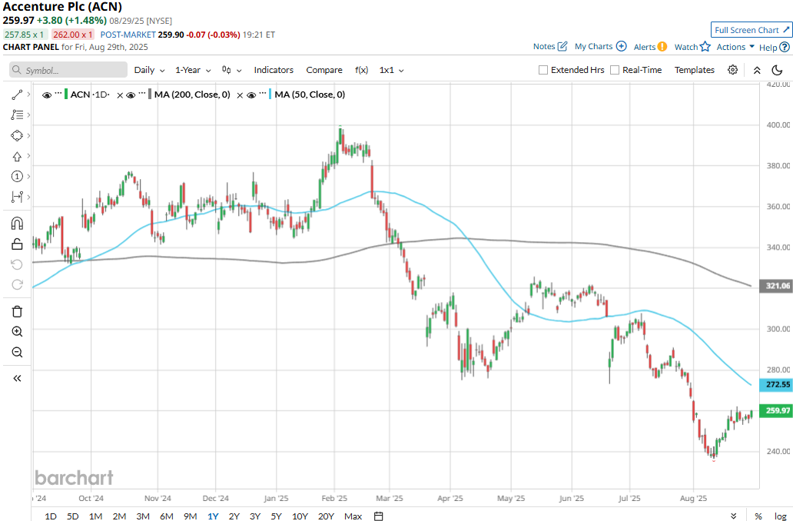Click the MA 50 blue color swatch
Image resolution: width=793 pixels, height=521 pixels.
[270, 95]
